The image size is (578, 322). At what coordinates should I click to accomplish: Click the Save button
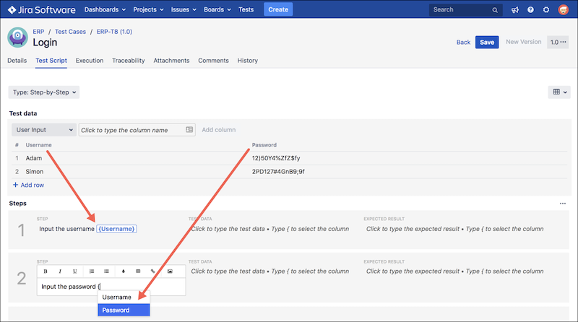pos(487,42)
